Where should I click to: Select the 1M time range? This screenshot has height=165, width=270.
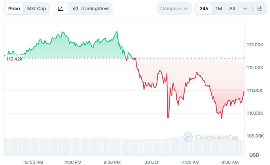pyautogui.click(x=219, y=9)
